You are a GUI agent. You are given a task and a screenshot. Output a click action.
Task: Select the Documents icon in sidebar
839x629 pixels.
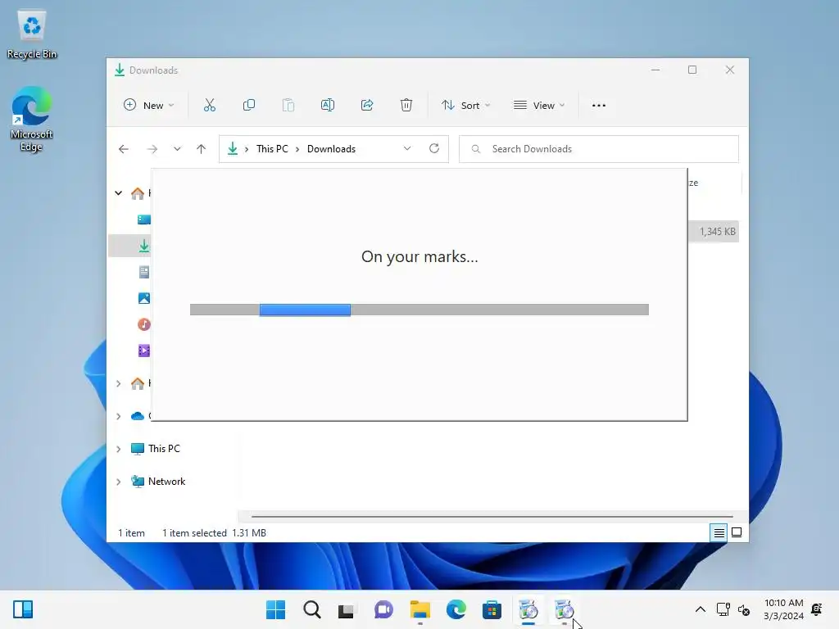pos(144,272)
